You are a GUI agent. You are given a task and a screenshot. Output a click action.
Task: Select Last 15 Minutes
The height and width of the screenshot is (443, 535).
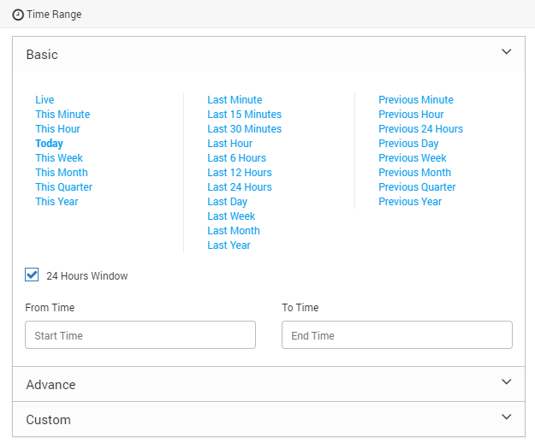click(x=244, y=115)
